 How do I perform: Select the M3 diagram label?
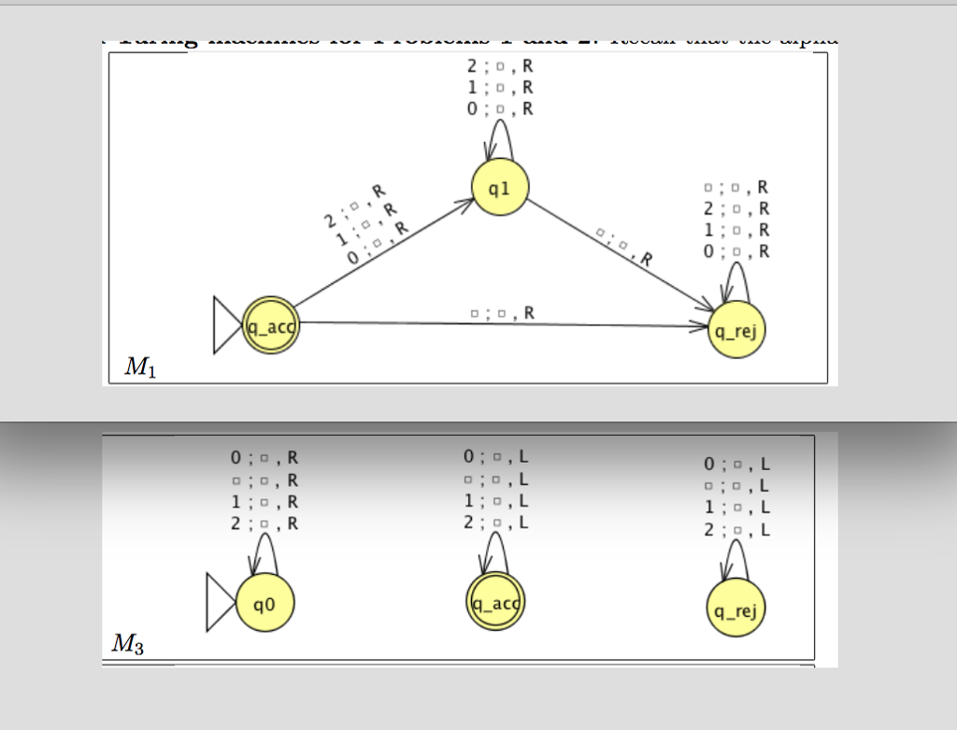pos(125,644)
